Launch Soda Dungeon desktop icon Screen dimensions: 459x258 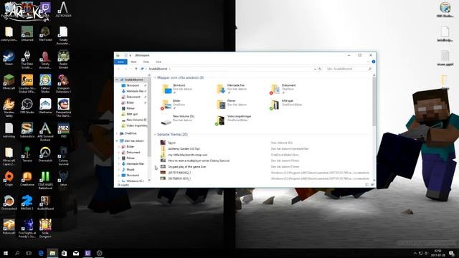(45, 229)
